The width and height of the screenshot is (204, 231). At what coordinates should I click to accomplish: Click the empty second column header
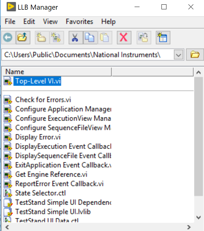[x=153, y=72]
